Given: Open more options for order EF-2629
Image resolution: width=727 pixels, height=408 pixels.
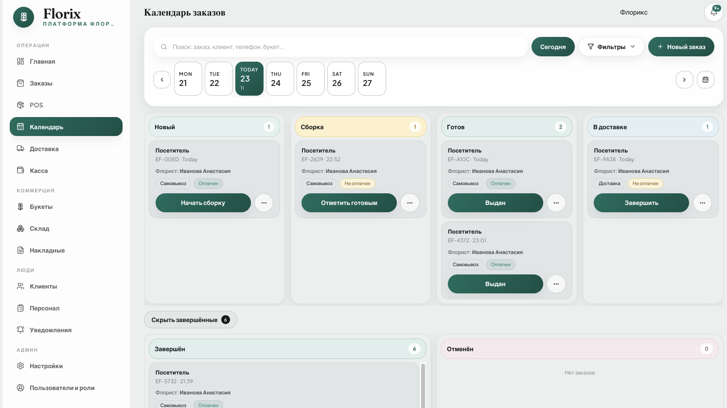Looking at the screenshot, I should pos(410,203).
